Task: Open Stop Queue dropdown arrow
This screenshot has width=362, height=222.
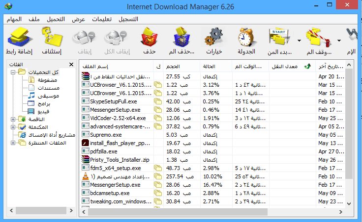Action: (x=339, y=41)
